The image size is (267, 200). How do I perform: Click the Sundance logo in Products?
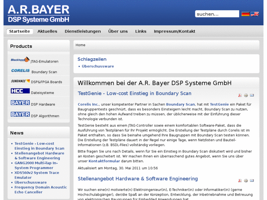pyautogui.click(x=20, y=81)
